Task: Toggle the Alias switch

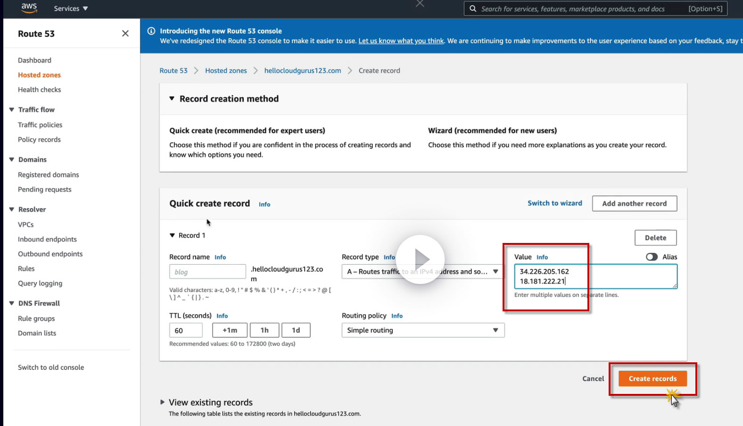Action: pos(652,257)
